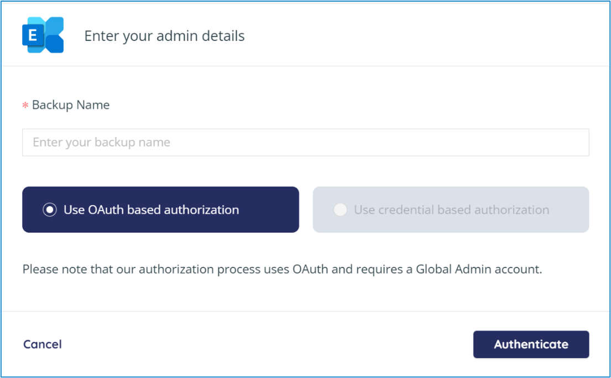Image resolution: width=611 pixels, height=378 pixels.
Task: Choose the greyed-out credential authorization card
Action: (x=451, y=209)
